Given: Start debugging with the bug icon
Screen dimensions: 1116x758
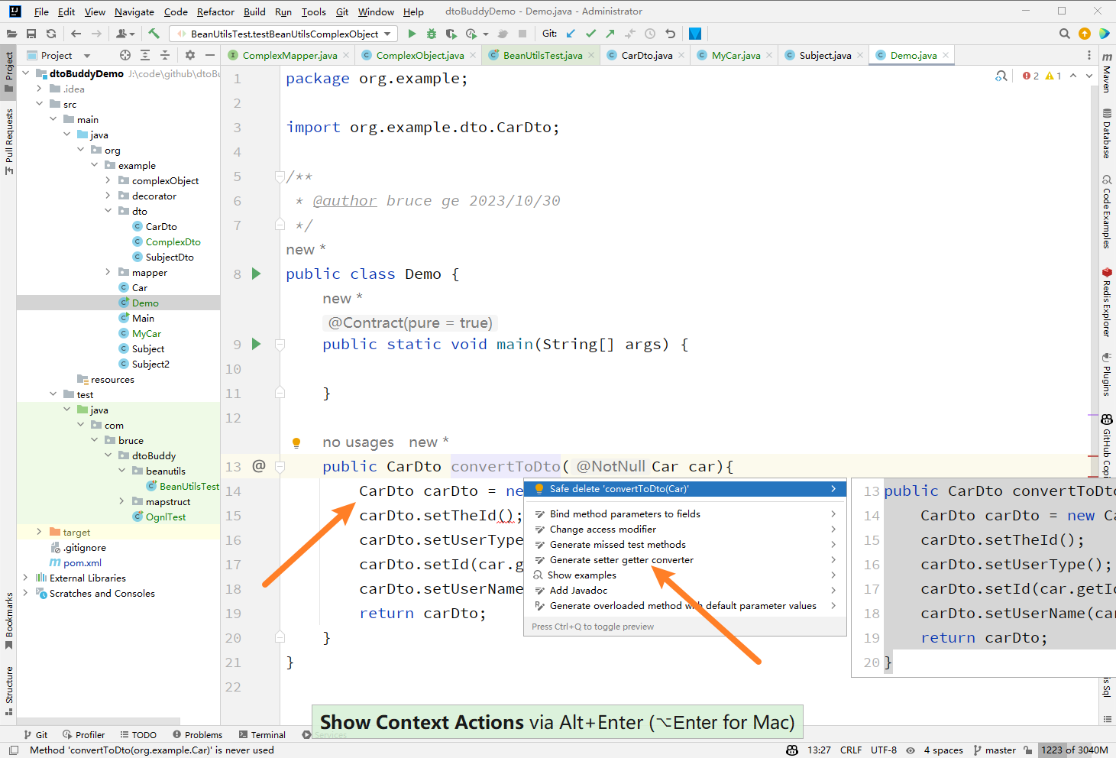Looking at the screenshot, I should [431, 34].
